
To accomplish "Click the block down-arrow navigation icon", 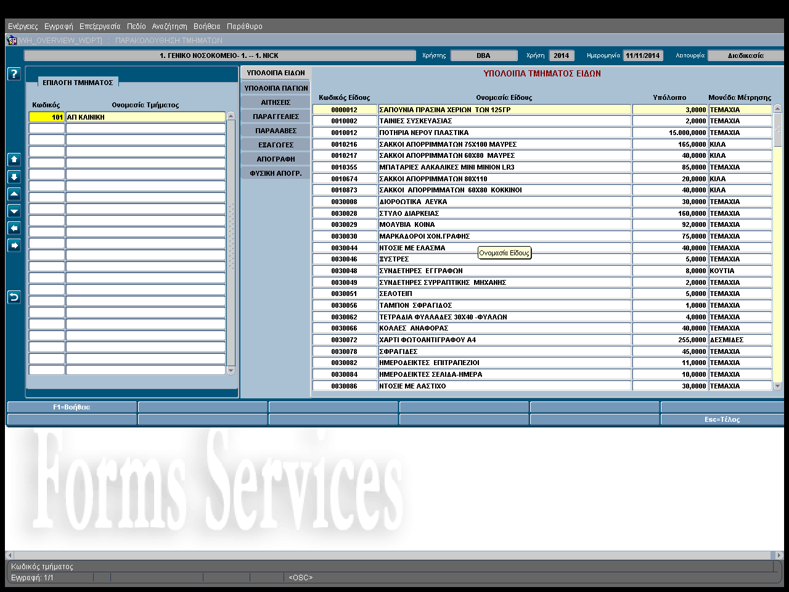I will click(14, 176).
